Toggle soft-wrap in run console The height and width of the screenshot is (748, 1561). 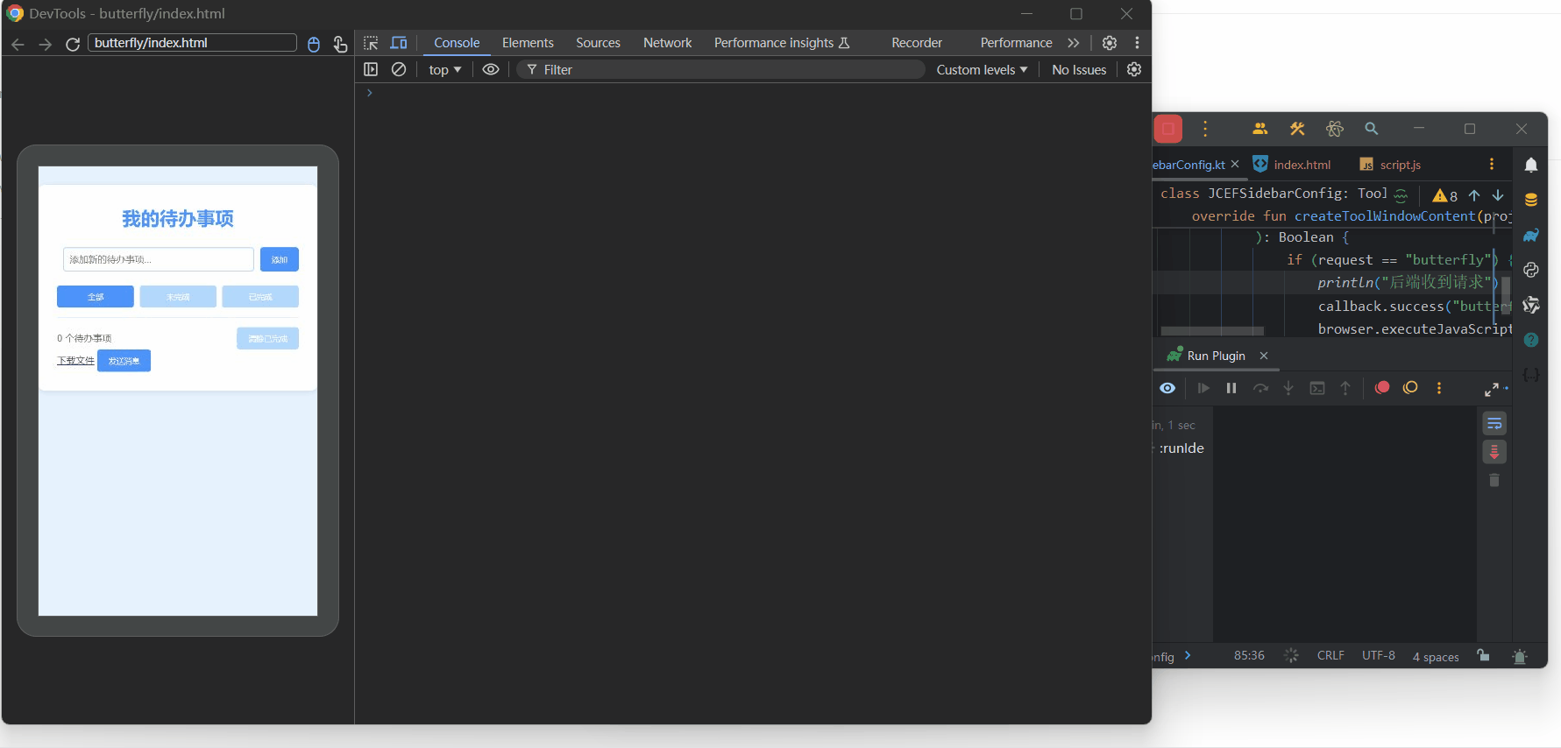pyautogui.click(x=1494, y=424)
